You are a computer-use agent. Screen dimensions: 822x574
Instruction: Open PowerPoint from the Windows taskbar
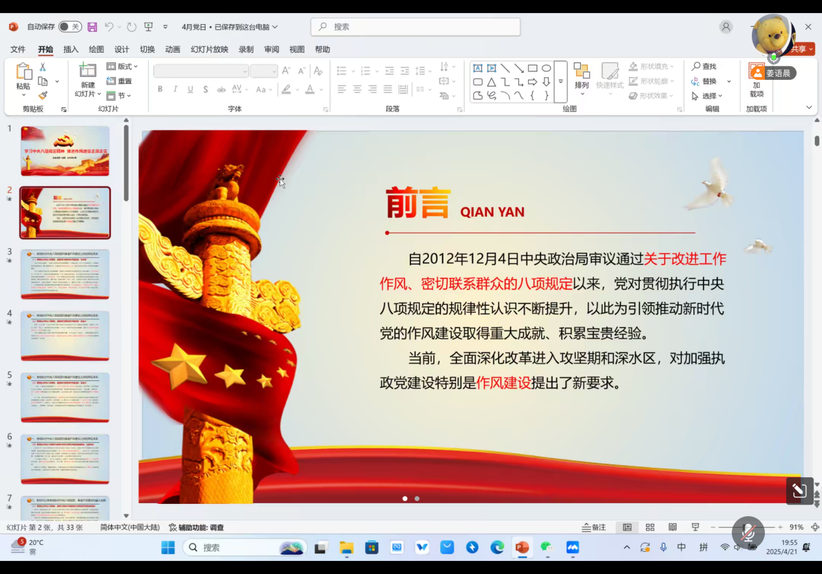522,547
